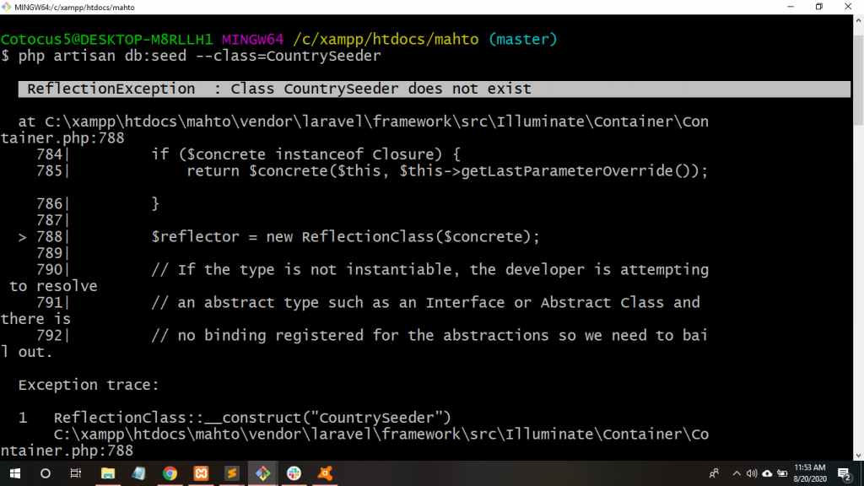The width and height of the screenshot is (864, 486).
Task: Open the Git Bash title bar icon menu
Action: tap(7, 7)
